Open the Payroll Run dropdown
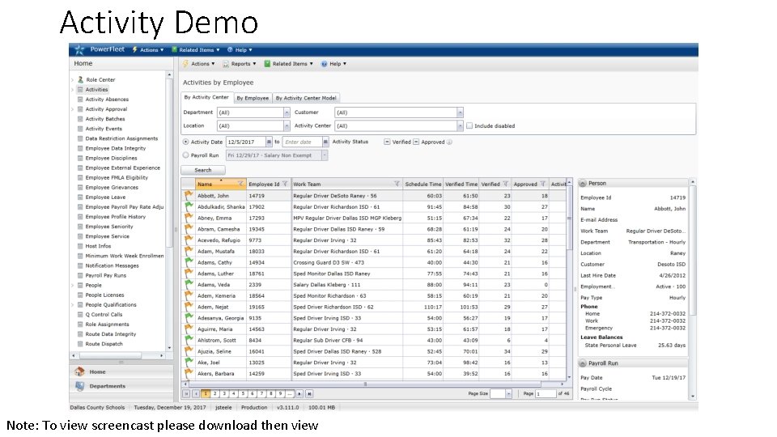This screenshot has width=777, height=437. 325,155
